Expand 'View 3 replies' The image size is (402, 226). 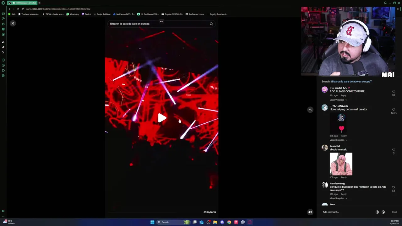[x=338, y=198]
